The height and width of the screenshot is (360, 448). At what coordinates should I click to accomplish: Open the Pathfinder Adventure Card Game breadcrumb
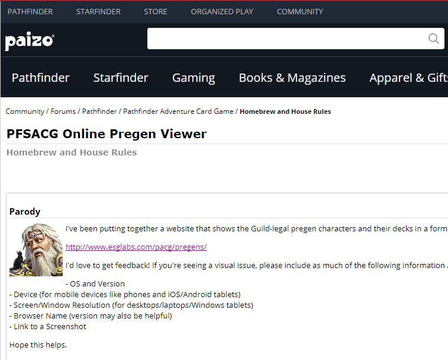point(178,111)
